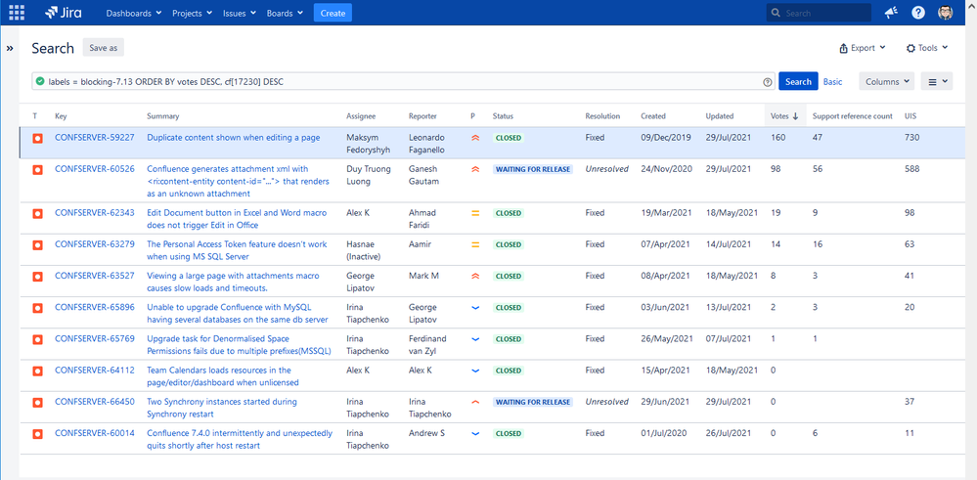Open issue CONFSERVER-59227 key link
Viewport: 977px width, 480px height.
(95, 138)
